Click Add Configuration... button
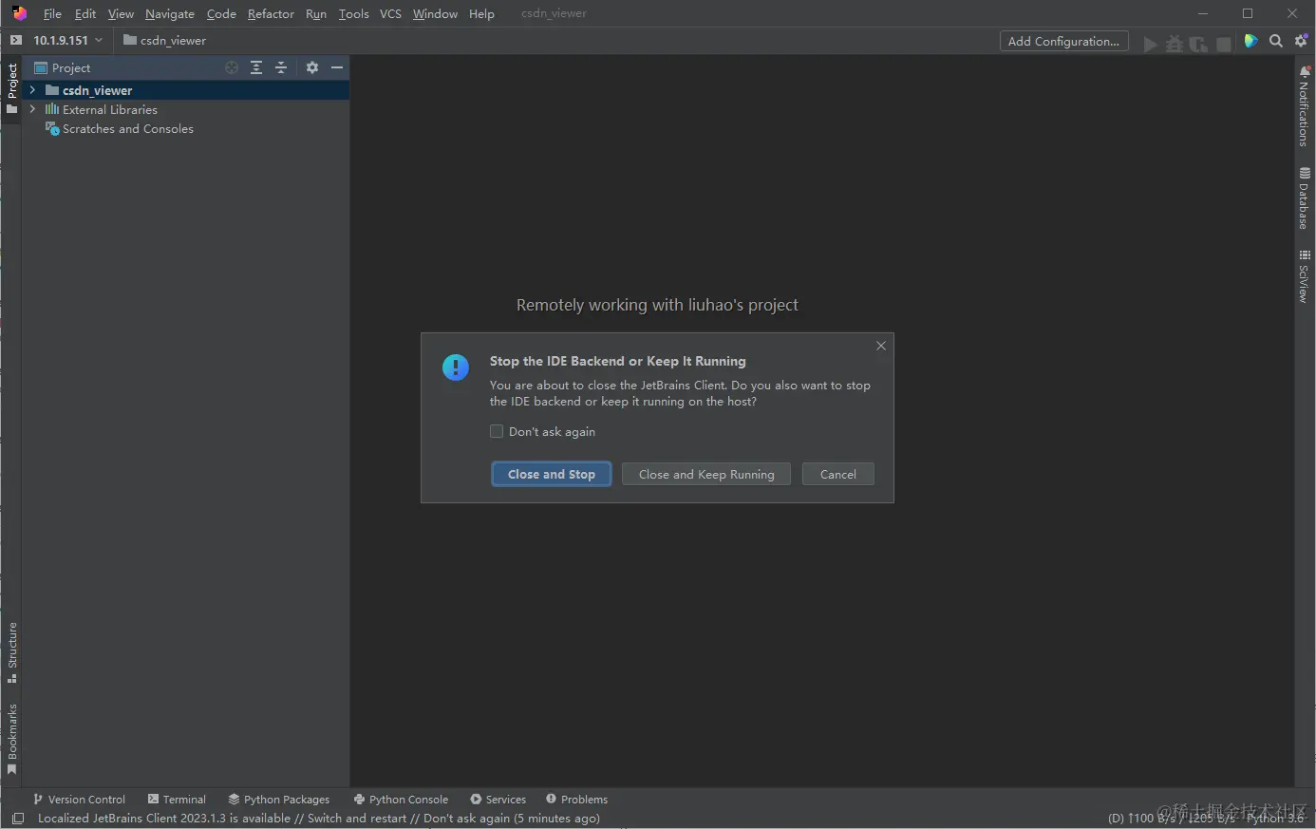1316x829 pixels. pyautogui.click(x=1063, y=41)
